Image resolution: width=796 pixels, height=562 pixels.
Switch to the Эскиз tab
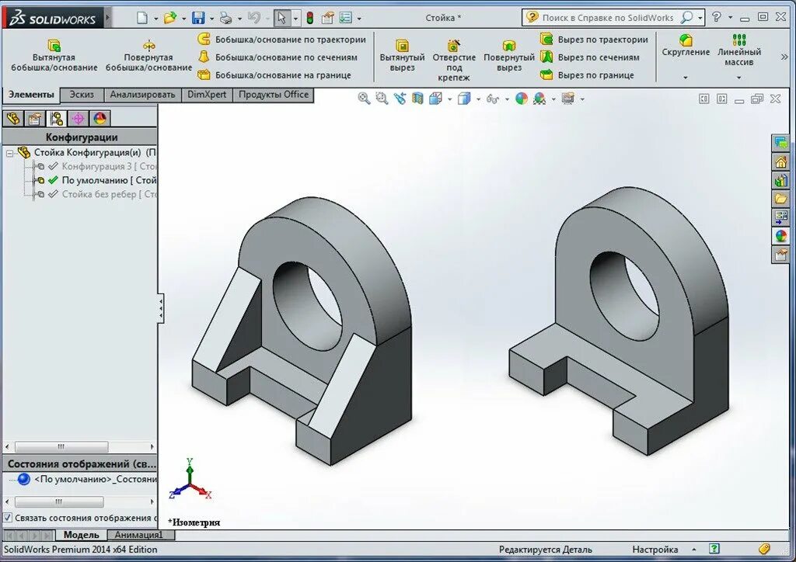(x=82, y=95)
